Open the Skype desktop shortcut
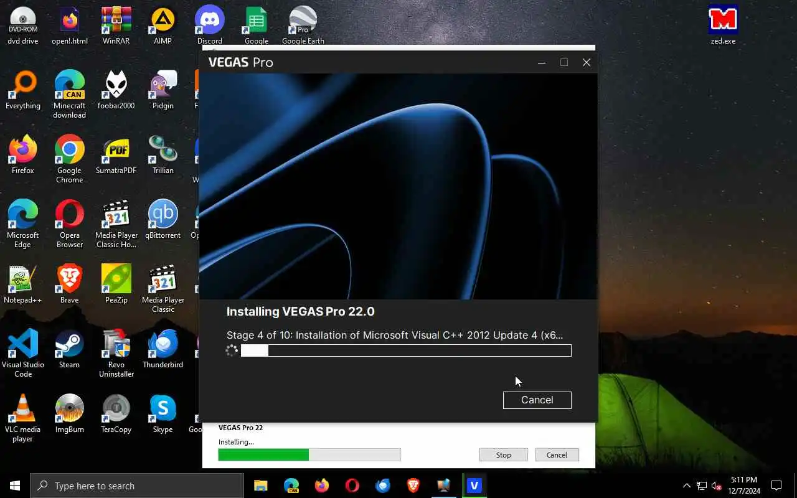The image size is (797, 498). (163, 414)
